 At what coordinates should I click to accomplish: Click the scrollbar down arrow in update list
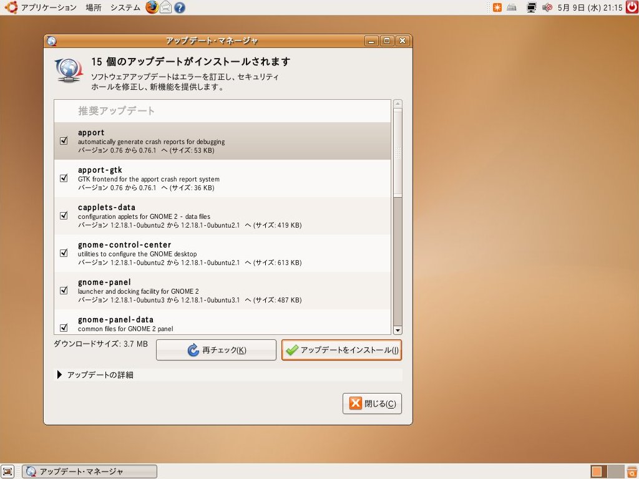(398, 331)
